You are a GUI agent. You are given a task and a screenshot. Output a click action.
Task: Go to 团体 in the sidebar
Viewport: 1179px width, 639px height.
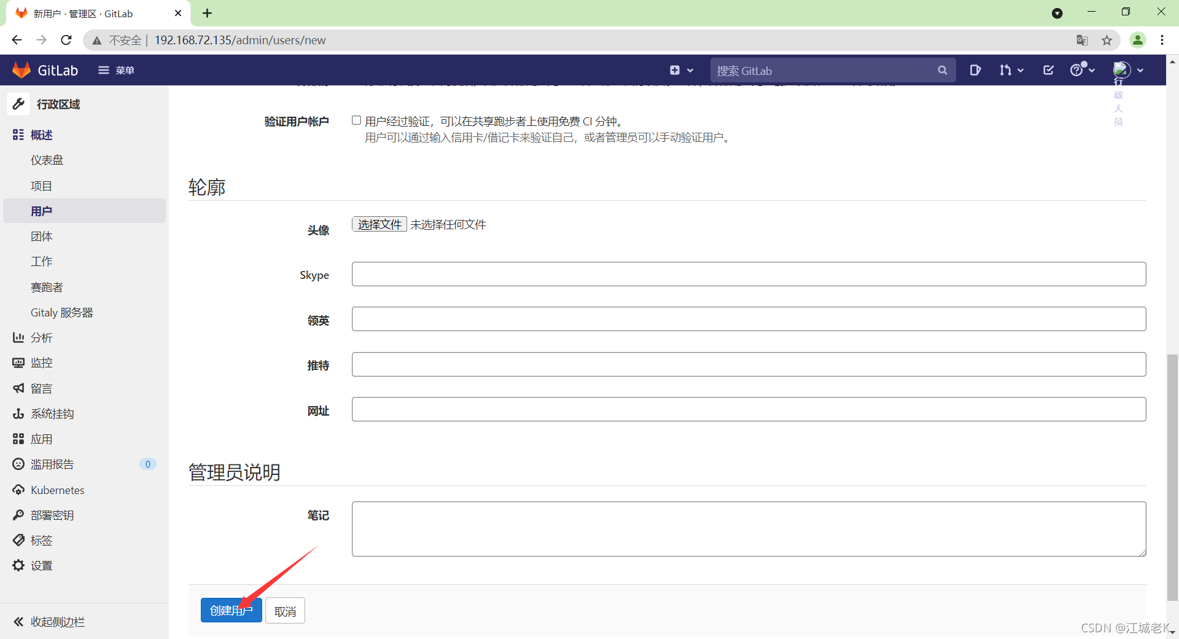coord(41,236)
